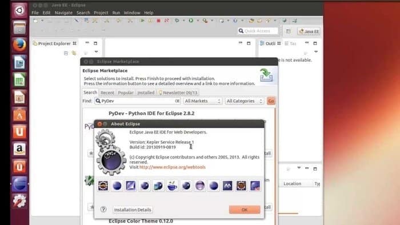Switch to the Java EE perspective

(x=309, y=31)
